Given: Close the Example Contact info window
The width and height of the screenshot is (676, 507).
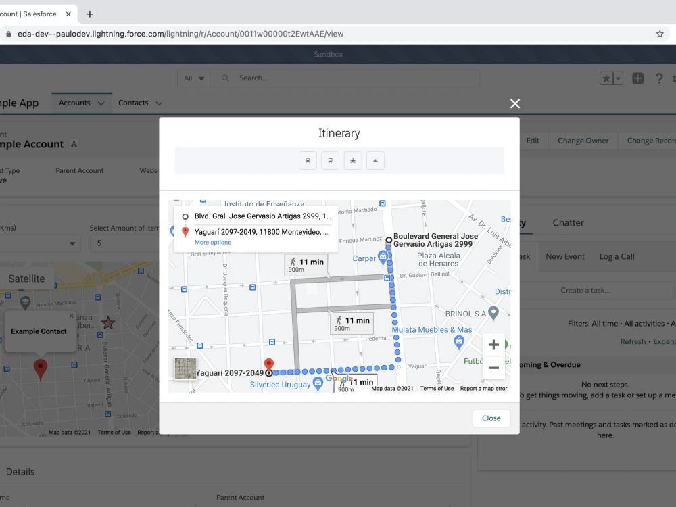Looking at the screenshot, I should [x=72, y=316].
